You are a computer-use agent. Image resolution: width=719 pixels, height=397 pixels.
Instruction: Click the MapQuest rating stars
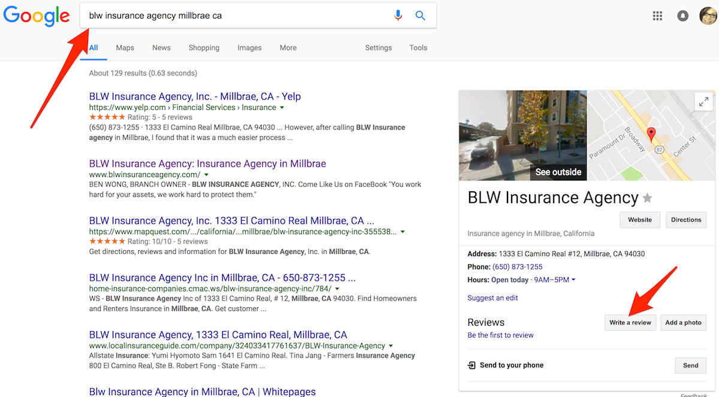pyautogui.click(x=107, y=242)
